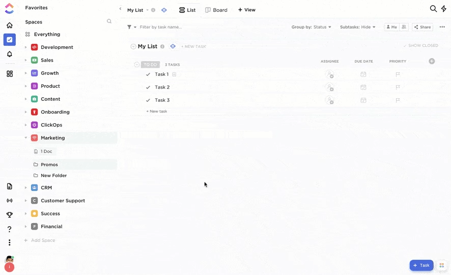The width and height of the screenshot is (451, 275).
Task: Toggle the Me filter
Action: click(391, 27)
